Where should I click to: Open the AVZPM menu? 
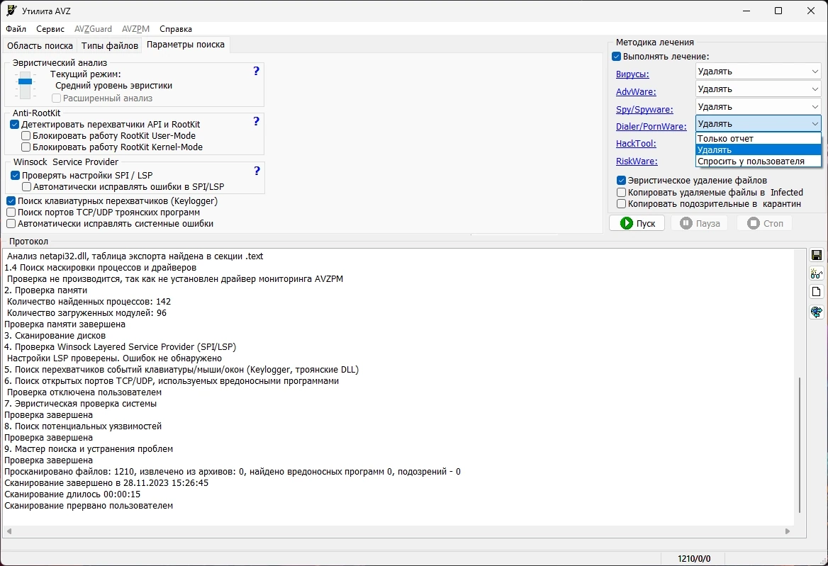click(135, 29)
